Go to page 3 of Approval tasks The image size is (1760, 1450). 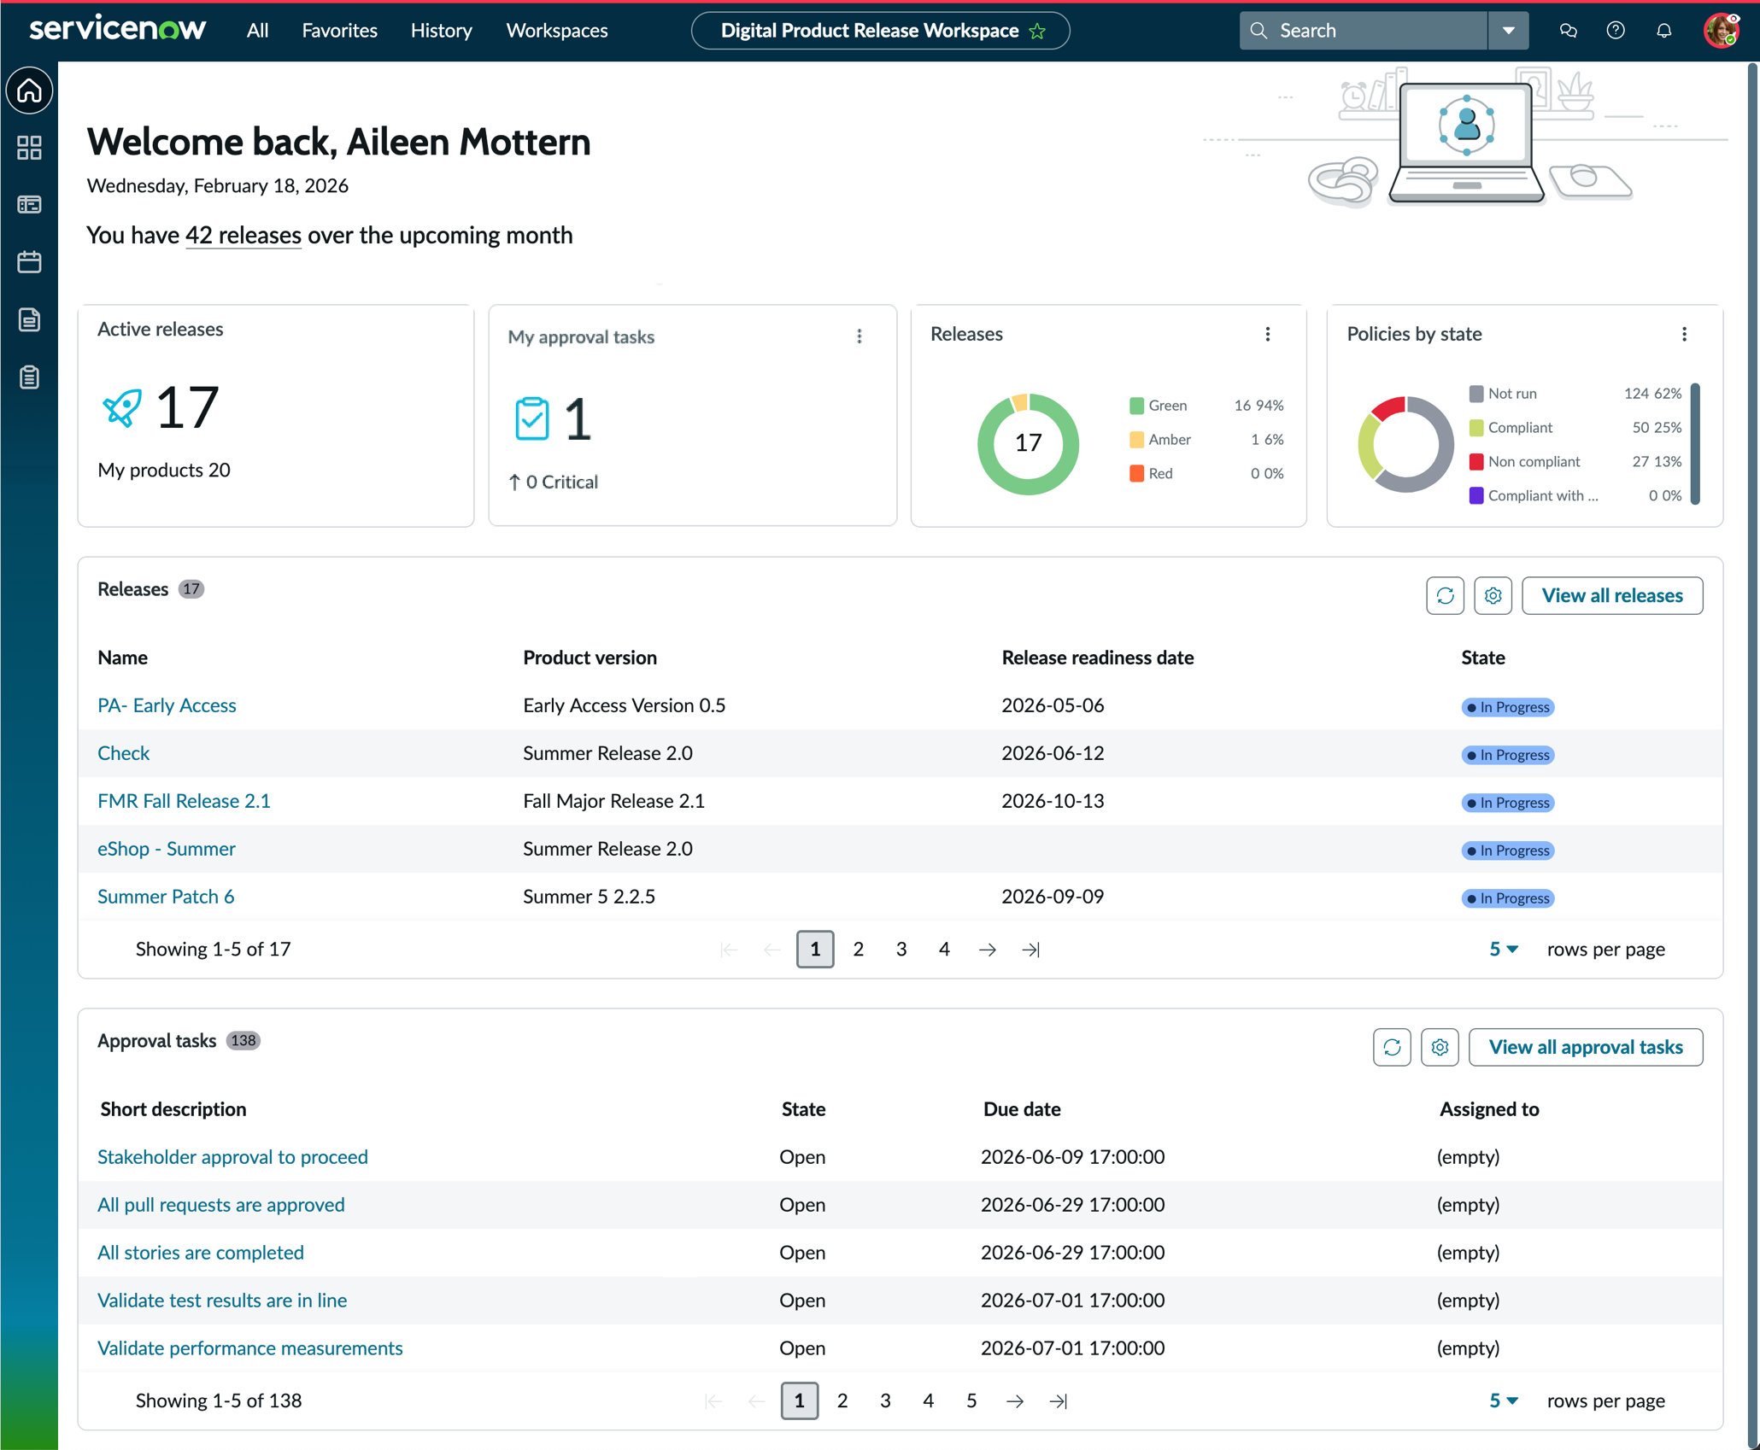[886, 1401]
